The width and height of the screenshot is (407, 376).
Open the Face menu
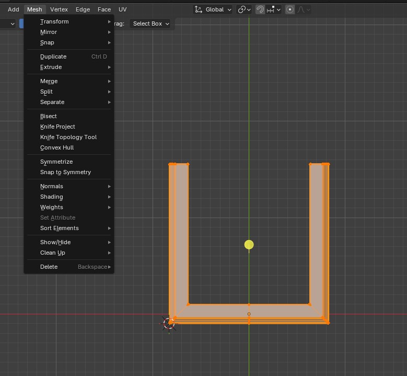point(104,9)
